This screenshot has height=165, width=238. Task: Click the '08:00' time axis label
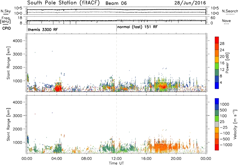pos(87,159)
